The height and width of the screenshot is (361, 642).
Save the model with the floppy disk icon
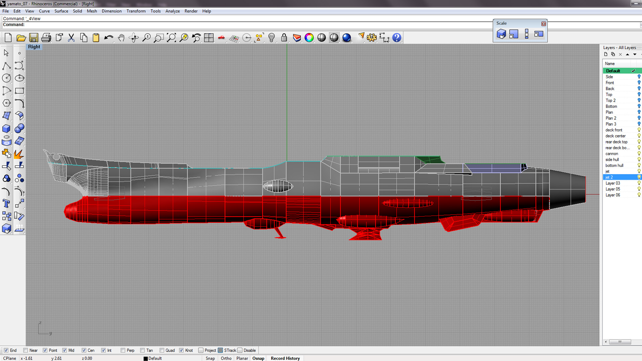coord(33,38)
